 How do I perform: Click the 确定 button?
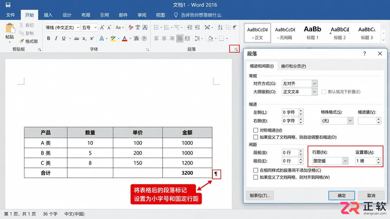[342, 195]
